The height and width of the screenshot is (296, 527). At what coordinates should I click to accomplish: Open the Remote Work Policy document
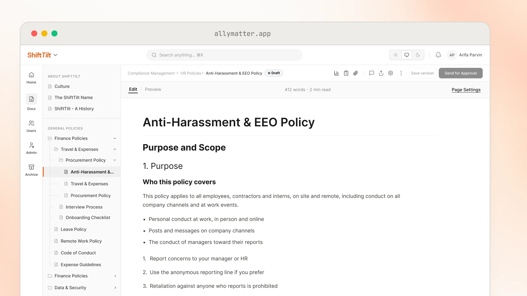point(81,241)
